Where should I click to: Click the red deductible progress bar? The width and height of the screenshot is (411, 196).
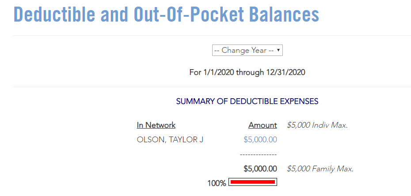(x=252, y=182)
